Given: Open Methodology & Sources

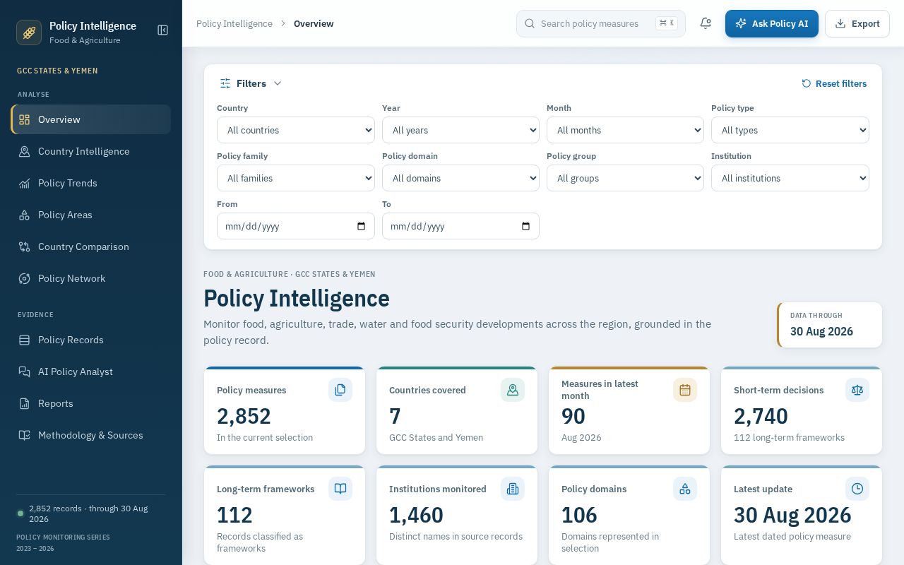Looking at the screenshot, I should (90, 435).
